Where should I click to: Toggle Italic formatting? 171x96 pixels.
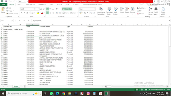pyautogui.click(x=24, y=13)
